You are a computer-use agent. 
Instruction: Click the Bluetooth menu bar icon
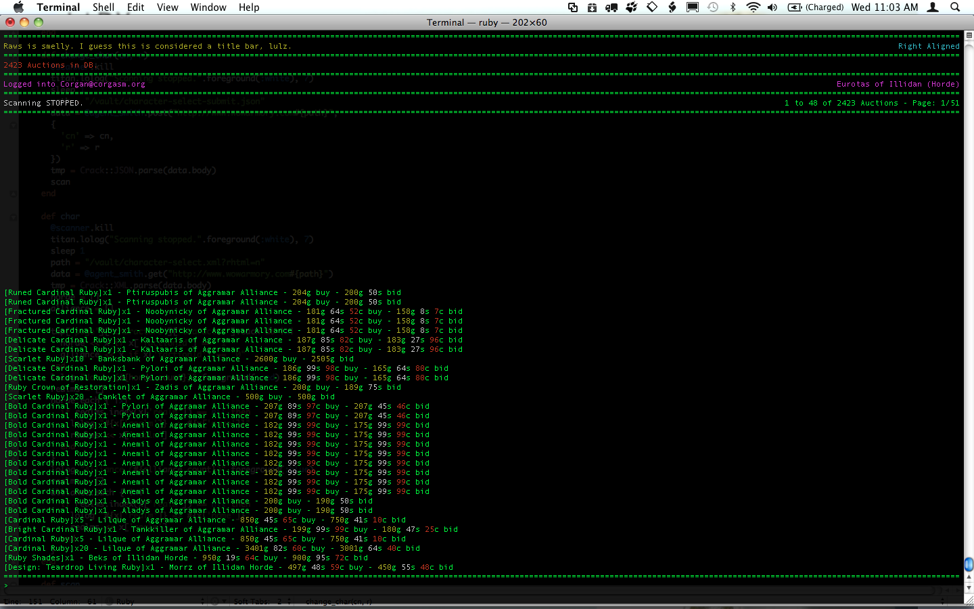pyautogui.click(x=733, y=7)
